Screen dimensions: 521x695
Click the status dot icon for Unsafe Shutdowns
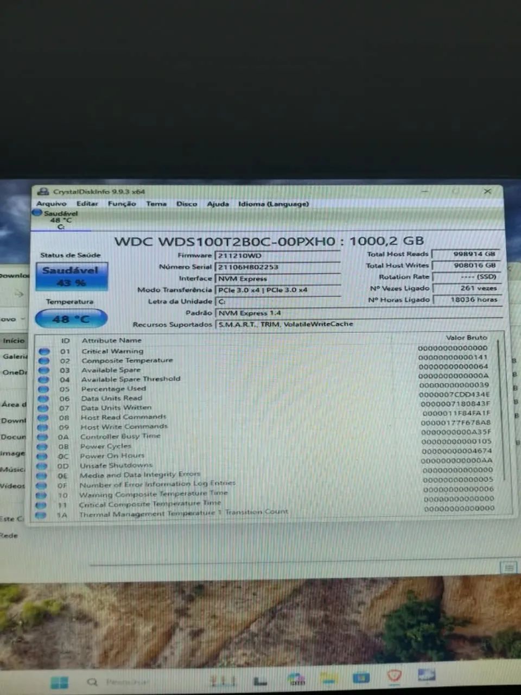(x=42, y=466)
